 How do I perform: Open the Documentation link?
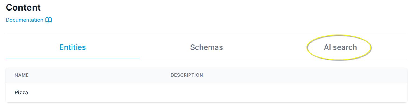(x=29, y=20)
